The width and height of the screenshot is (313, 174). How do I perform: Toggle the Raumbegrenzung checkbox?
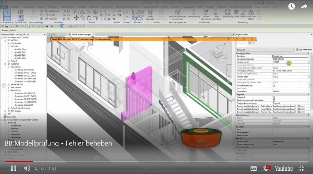(x=274, y=86)
